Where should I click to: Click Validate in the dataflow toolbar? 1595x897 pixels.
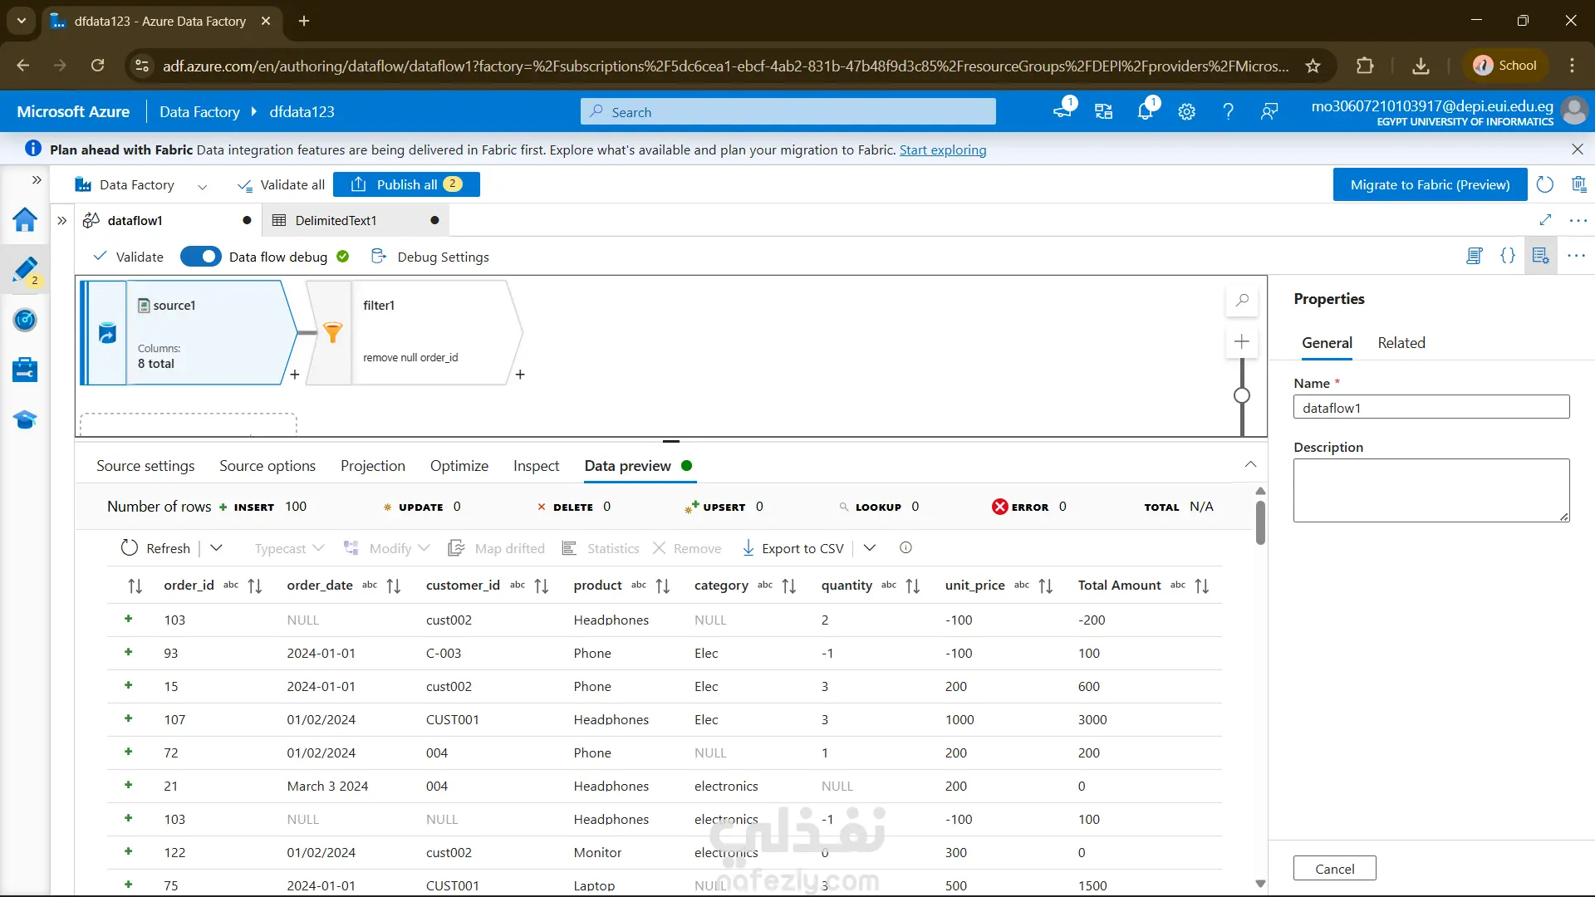point(129,257)
